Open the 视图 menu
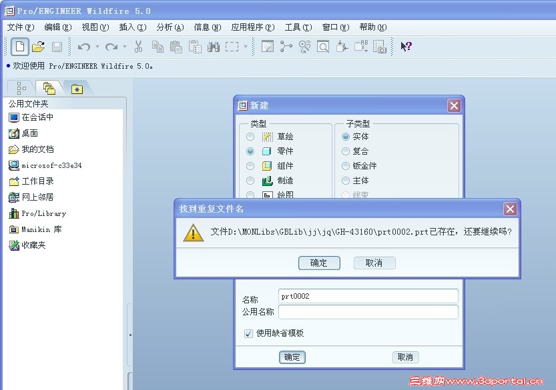556x390 pixels. point(95,27)
